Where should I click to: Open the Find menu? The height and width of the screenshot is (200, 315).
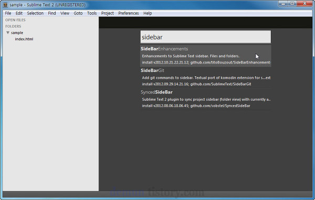tap(52, 13)
